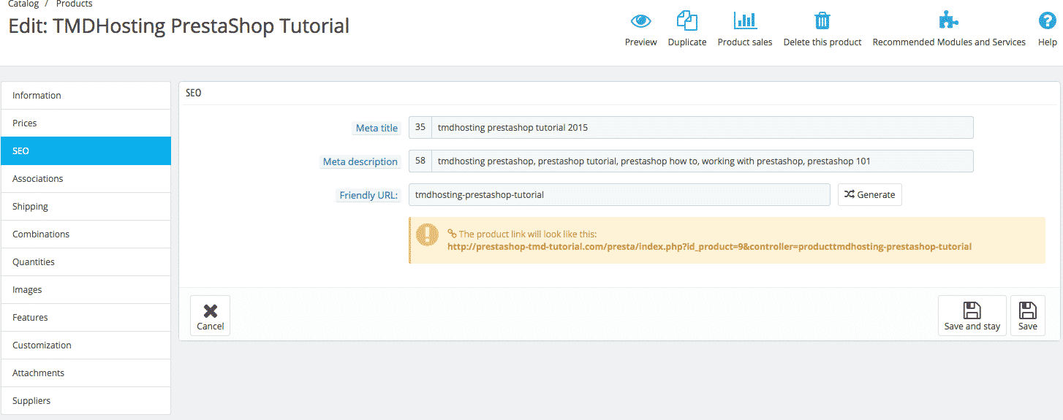Image resolution: width=1063 pixels, height=420 pixels.
Task: Open the Customization tab
Action: [86, 345]
